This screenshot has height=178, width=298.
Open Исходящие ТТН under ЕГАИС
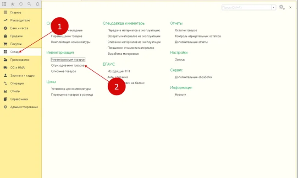point(119,71)
